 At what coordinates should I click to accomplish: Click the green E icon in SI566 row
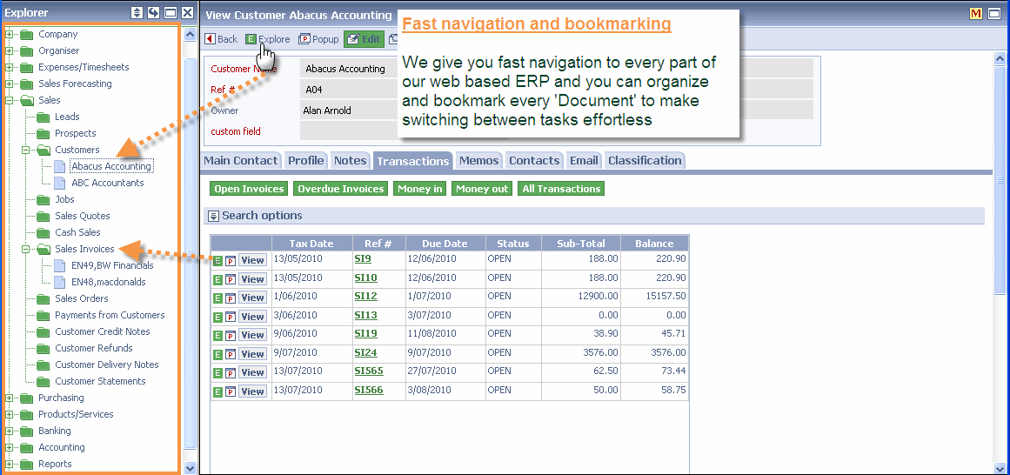pos(217,391)
